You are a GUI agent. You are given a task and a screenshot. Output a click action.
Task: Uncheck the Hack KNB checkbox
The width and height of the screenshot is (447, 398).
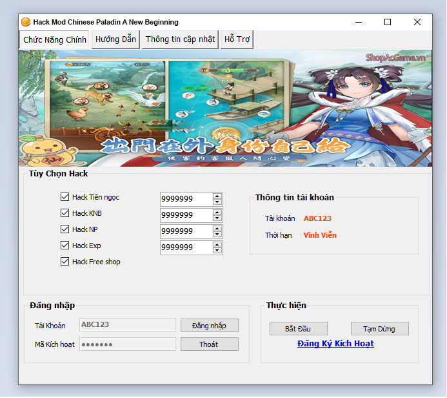[65, 213]
